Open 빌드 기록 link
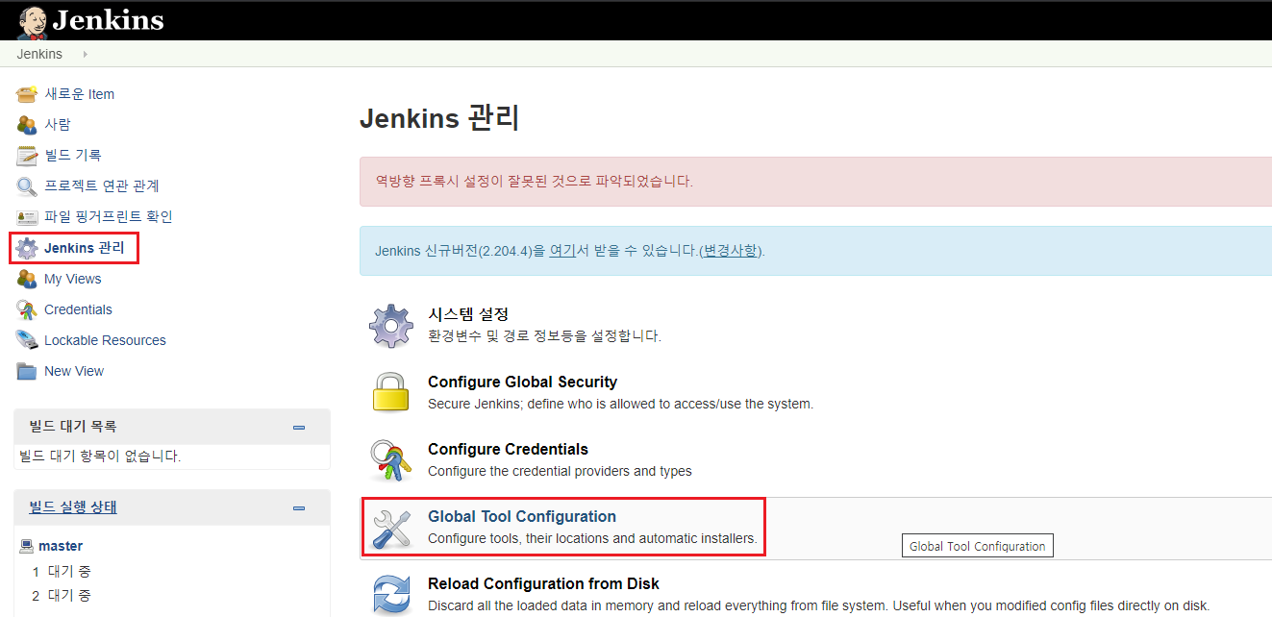 click(73, 156)
